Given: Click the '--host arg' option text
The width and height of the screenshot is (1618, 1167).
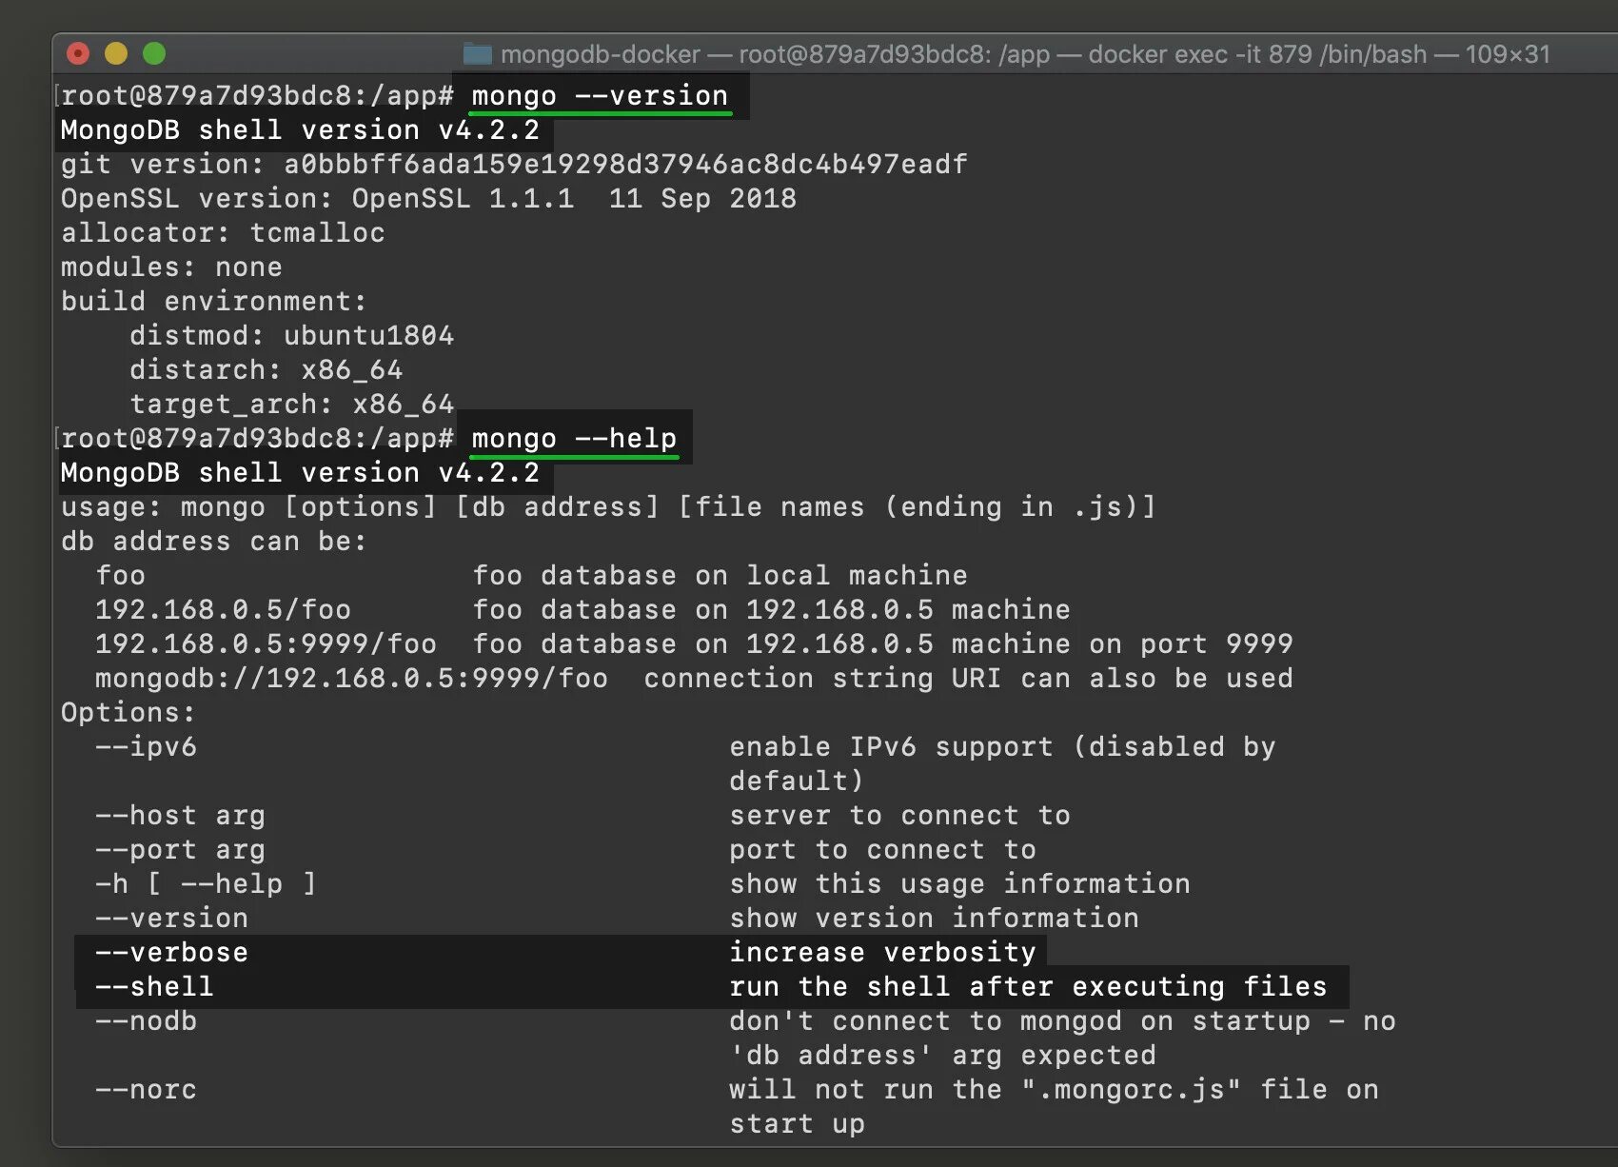Looking at the screenshot, I should pos(180,816).
